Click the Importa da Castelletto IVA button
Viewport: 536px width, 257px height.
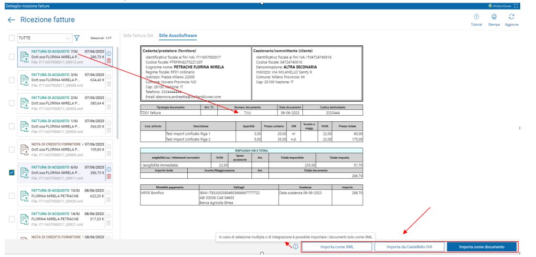pos(409,247)
